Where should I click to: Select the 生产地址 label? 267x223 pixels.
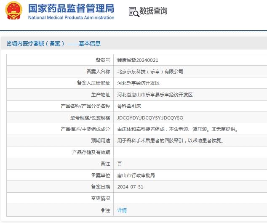[x=101, y=95]
